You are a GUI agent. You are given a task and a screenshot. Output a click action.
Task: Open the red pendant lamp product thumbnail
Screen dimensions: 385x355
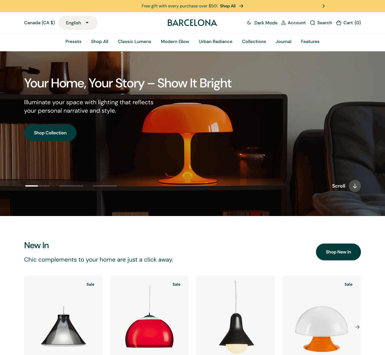[149, 315]
